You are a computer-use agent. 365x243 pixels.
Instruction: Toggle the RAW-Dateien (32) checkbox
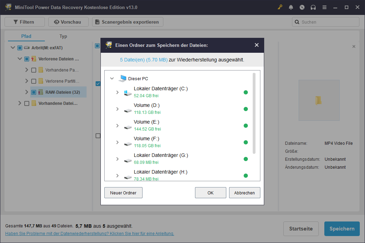coord(34,92)
